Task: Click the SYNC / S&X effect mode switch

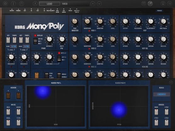Action: click(x=47, y=75)
